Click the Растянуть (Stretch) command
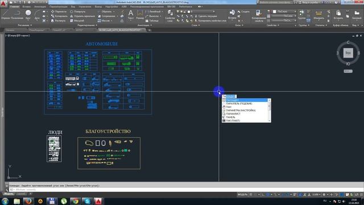 (x=59, y=20)
